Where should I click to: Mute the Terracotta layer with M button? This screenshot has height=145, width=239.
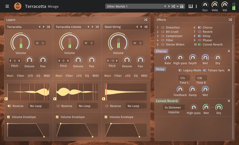tap(37, 43)
